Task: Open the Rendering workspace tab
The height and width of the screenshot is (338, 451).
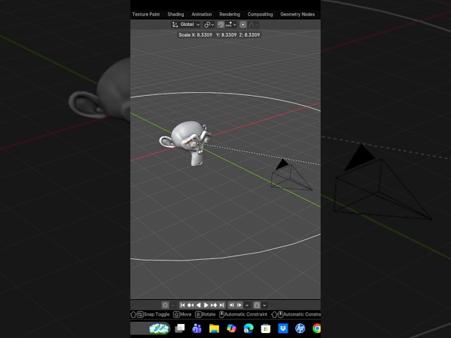Action: [x=230, y=14]
